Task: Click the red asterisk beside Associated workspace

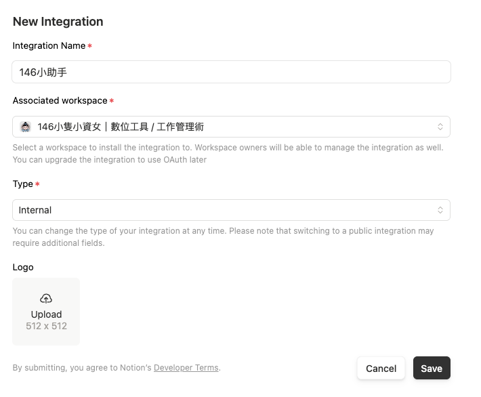Action: coord(112,101)
